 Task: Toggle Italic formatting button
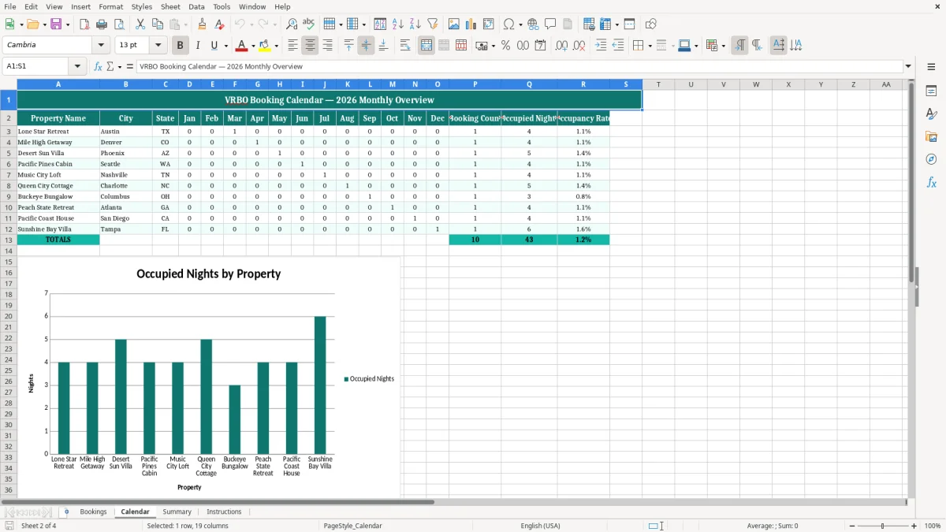point(198,46)
